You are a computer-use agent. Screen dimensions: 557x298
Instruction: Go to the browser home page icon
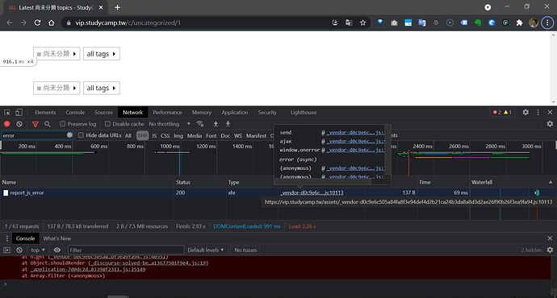pyautogui.click(x=52, y=23)
